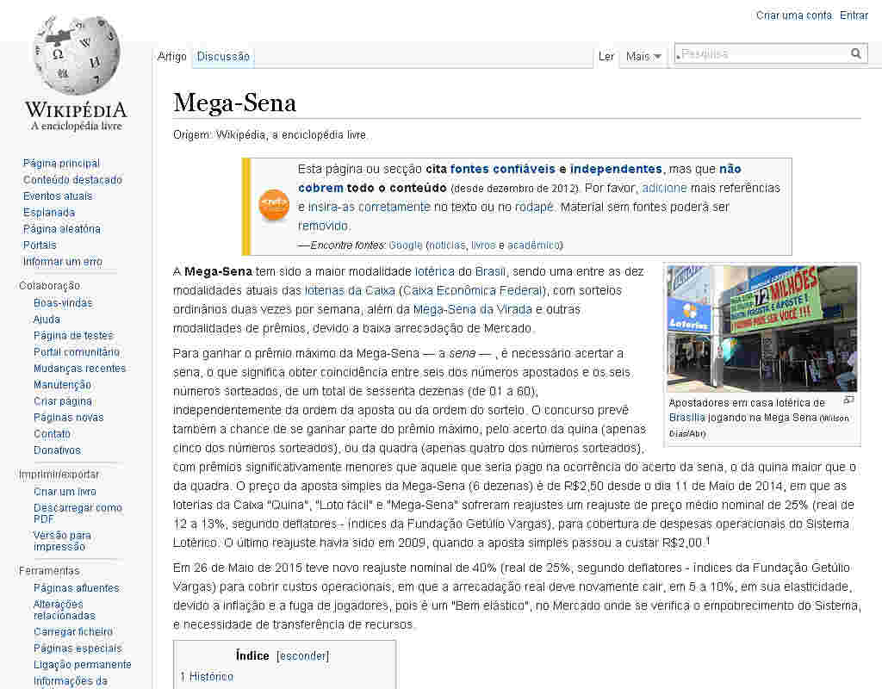This screenshot has height=689, width=882.
Task: Go to Página principal
Action: 61,163
